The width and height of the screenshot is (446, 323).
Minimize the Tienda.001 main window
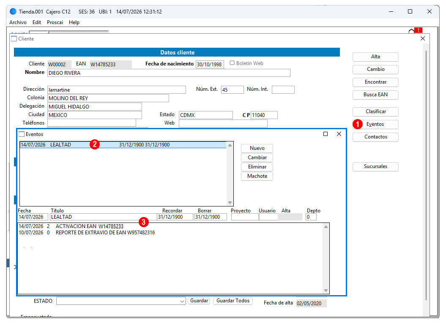click(x=391, y=11)
